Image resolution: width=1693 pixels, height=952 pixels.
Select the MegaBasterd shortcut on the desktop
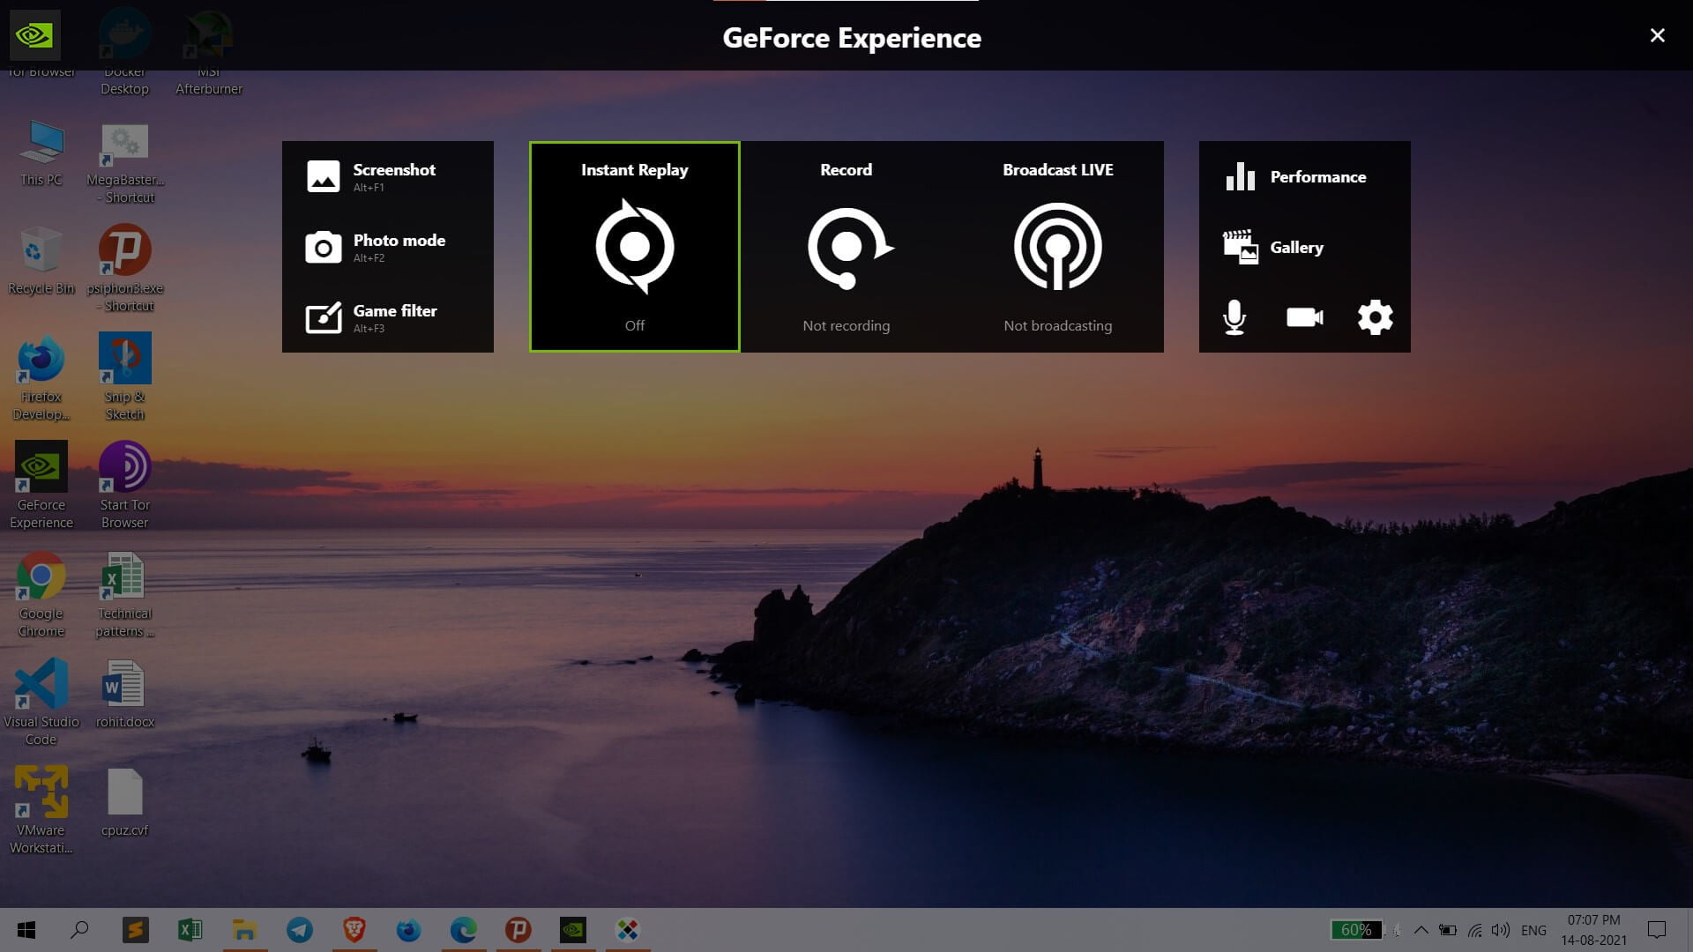pos(125,164)
